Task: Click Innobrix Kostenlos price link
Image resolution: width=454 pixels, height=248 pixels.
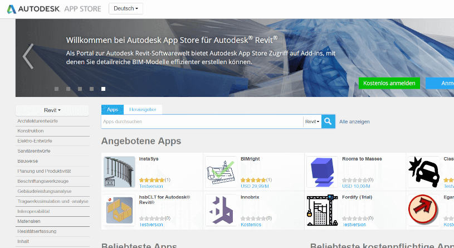Action: click(251, 225)
